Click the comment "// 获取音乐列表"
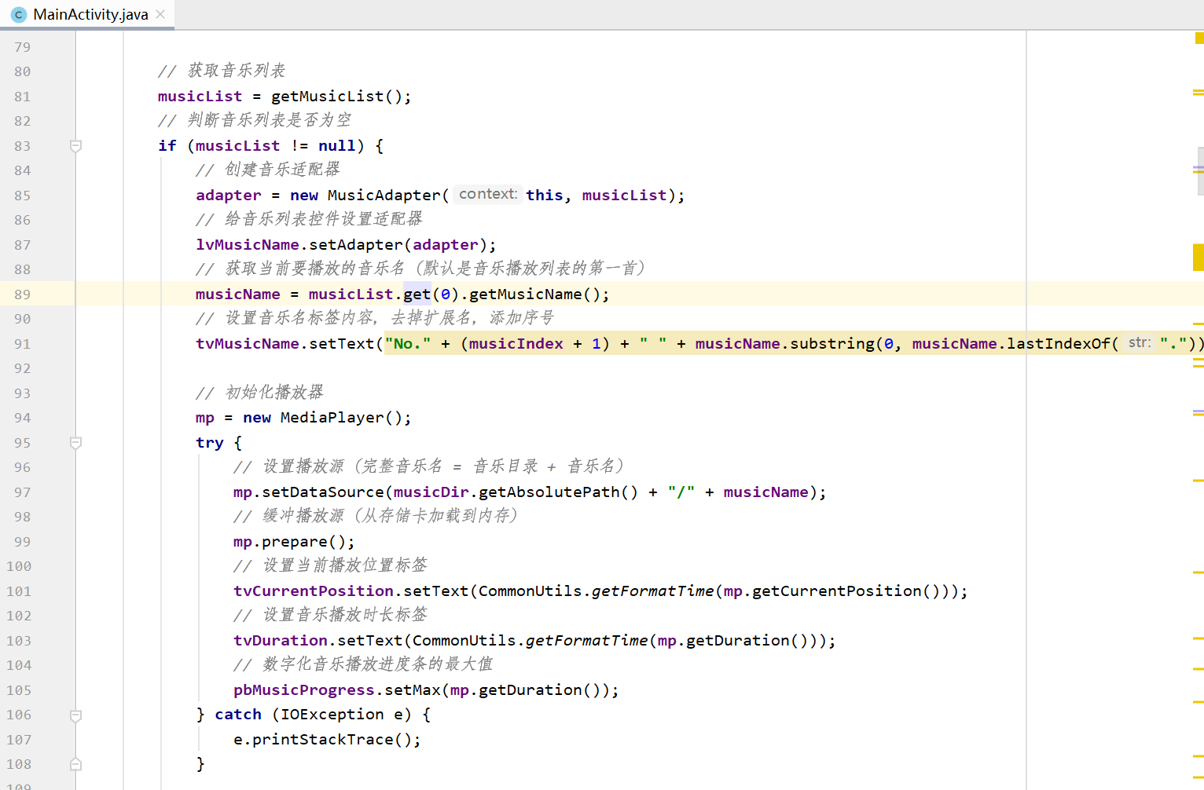The height and width of the screenshot is (790, 1204). 222,71
